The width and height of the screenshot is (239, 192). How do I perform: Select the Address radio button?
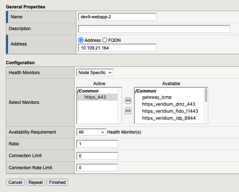click(x=81, y=40)
